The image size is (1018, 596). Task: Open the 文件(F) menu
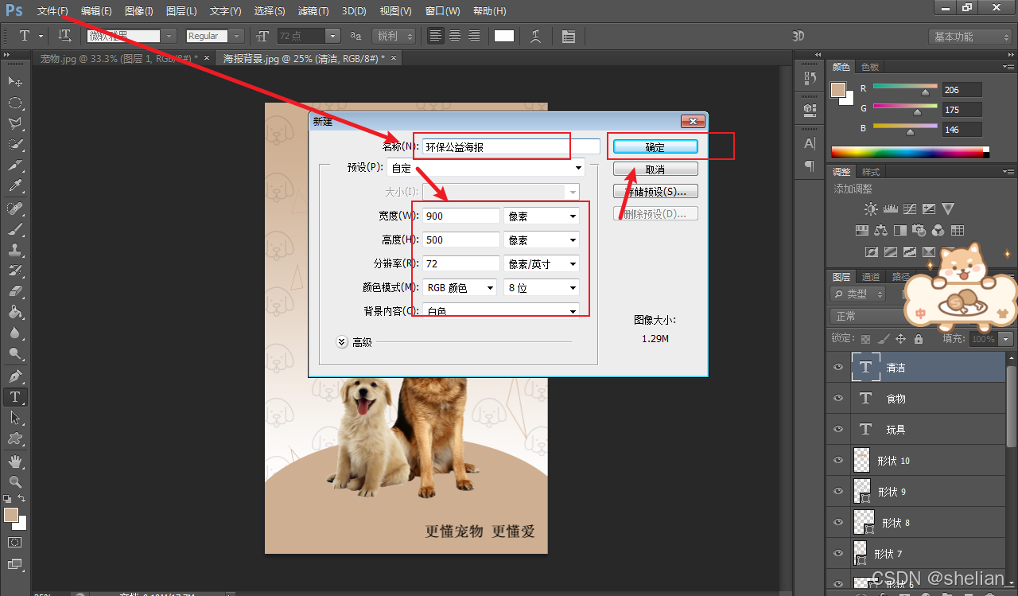pyautogui.click(x=52, y=11)
